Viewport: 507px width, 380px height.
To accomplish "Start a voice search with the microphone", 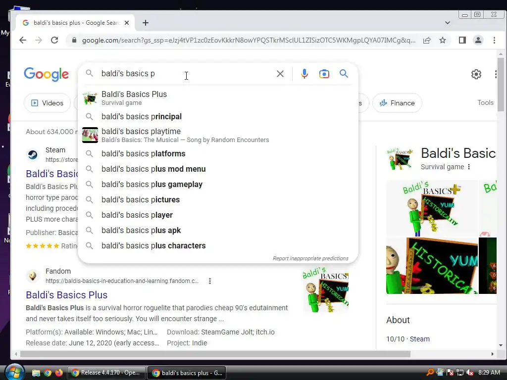I will [x=304, y=74].
